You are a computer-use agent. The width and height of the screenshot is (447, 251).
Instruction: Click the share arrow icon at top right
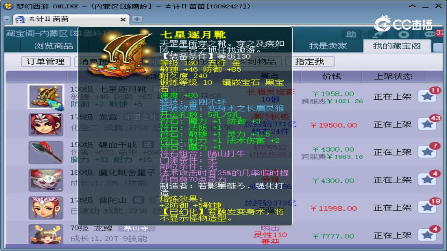tap(378, 34)
